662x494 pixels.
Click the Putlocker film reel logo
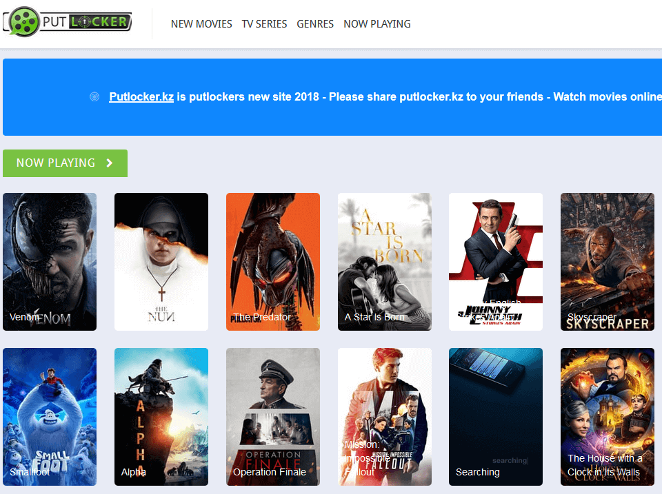(68, 21)
